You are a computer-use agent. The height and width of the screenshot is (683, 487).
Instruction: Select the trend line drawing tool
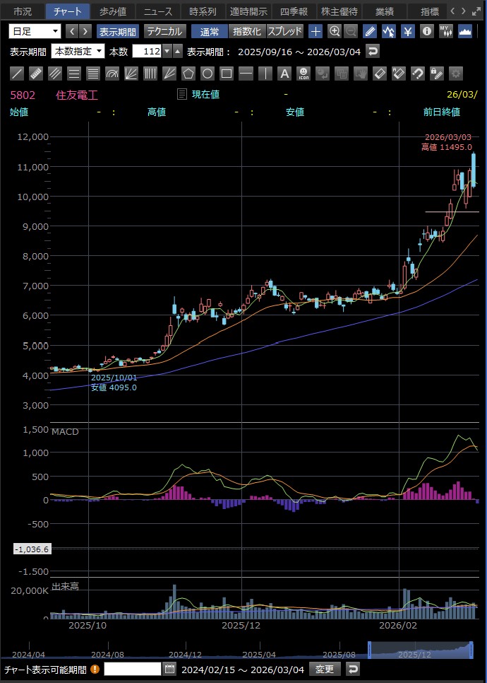click(x=17, y=73)
